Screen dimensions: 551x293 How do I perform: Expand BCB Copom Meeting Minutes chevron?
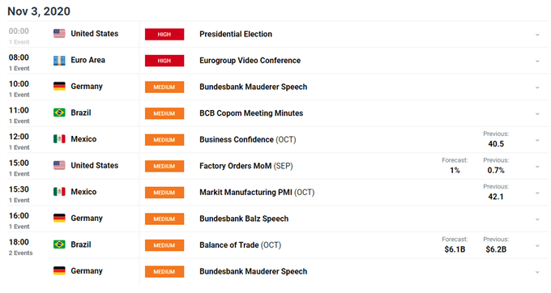[x=537, y=113]
